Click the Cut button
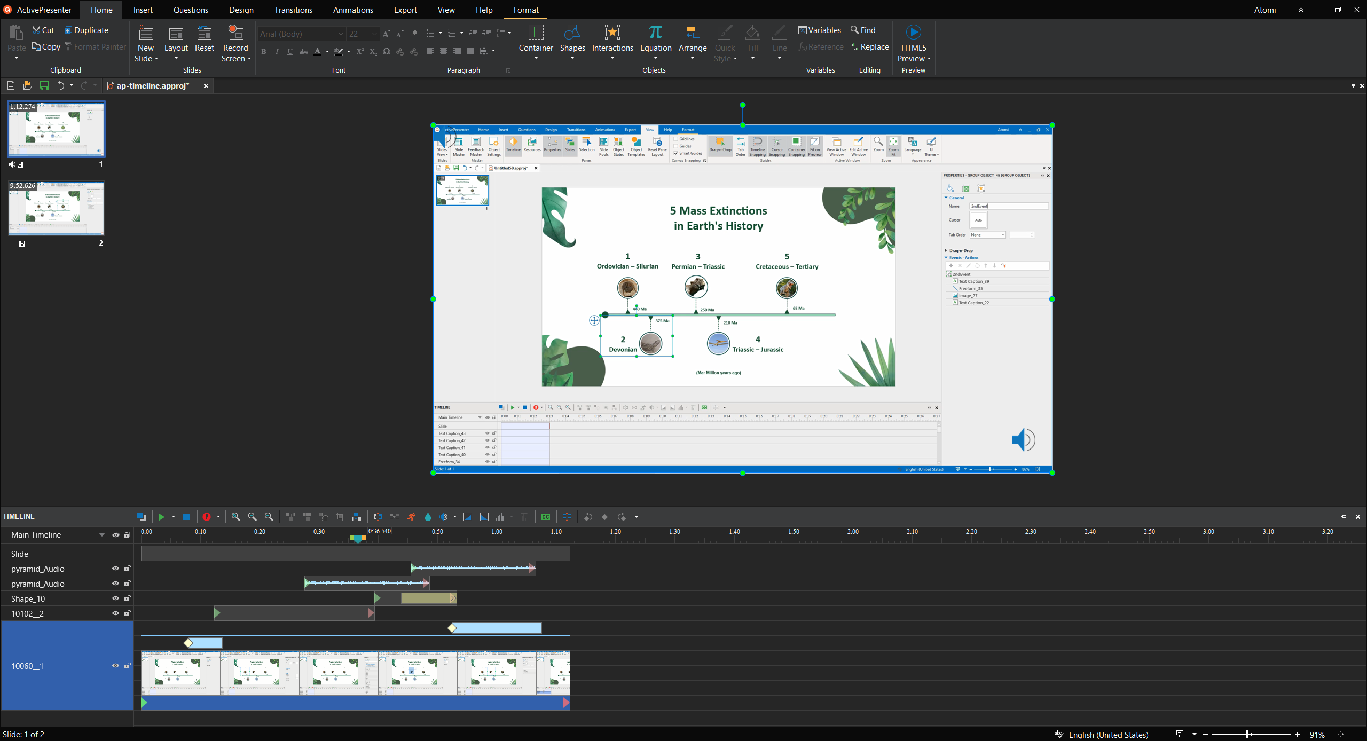This screenshot has height=741, width=1367. coord(43,30)
